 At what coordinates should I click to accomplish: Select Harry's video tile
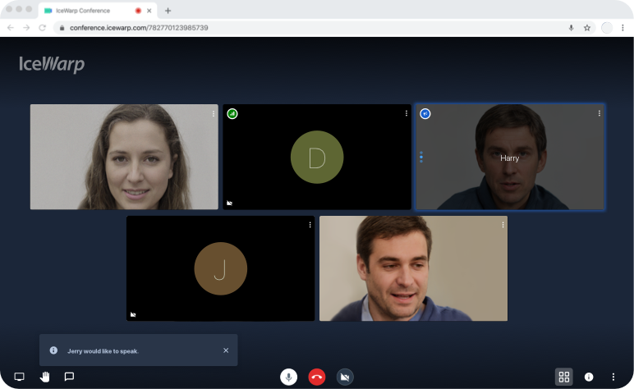pyautogui.click(x=510, y=157)
